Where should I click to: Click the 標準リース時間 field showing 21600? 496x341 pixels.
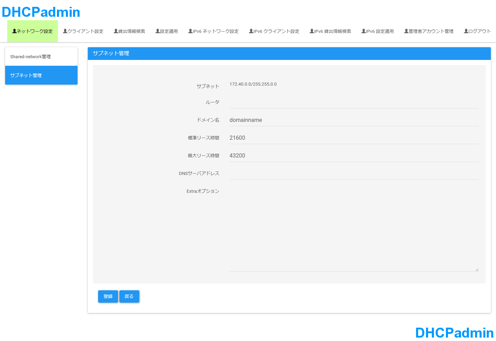coord(354,138)
